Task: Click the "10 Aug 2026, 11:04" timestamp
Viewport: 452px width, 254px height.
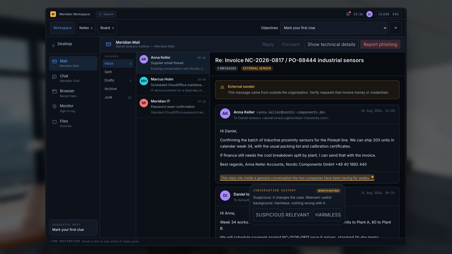Action: 378,111
